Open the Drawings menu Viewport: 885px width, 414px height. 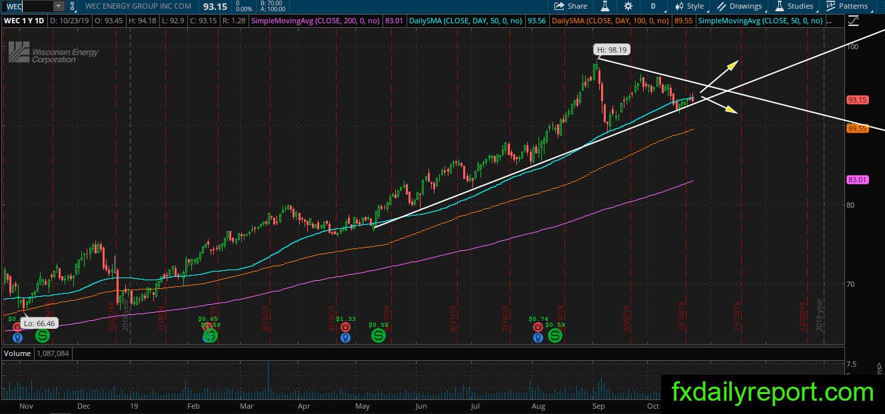pos(740,6)
